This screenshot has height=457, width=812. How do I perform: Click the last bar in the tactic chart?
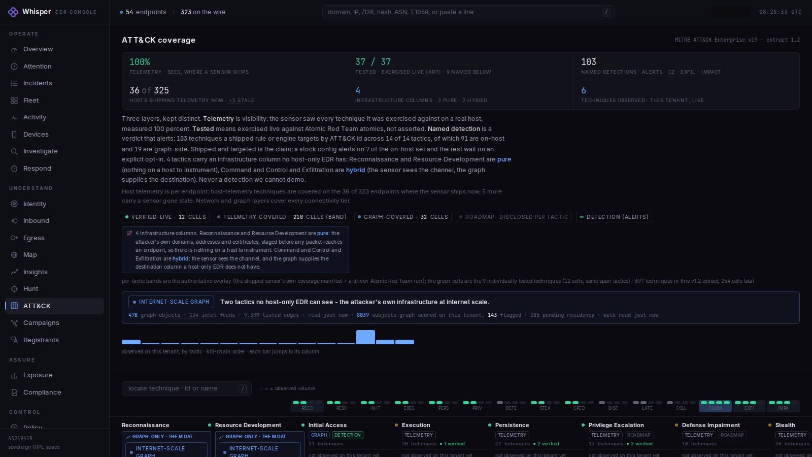click(x=404, y=342)
